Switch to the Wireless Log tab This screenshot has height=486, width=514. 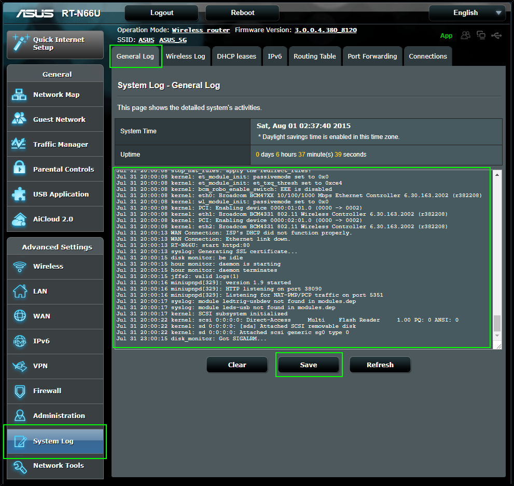[185, 57]
